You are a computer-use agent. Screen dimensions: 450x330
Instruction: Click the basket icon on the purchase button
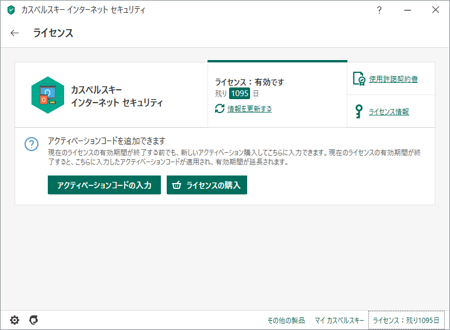click(x=177, y=186)
